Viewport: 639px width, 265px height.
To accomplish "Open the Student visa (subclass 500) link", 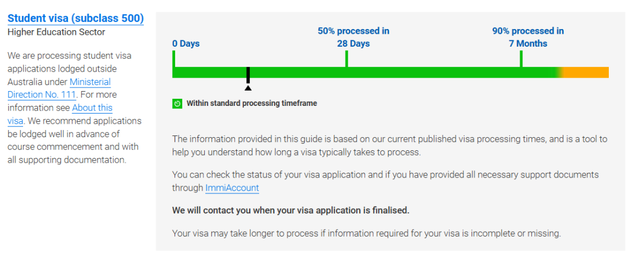I will pyautogui.click(x=76, y=18).
